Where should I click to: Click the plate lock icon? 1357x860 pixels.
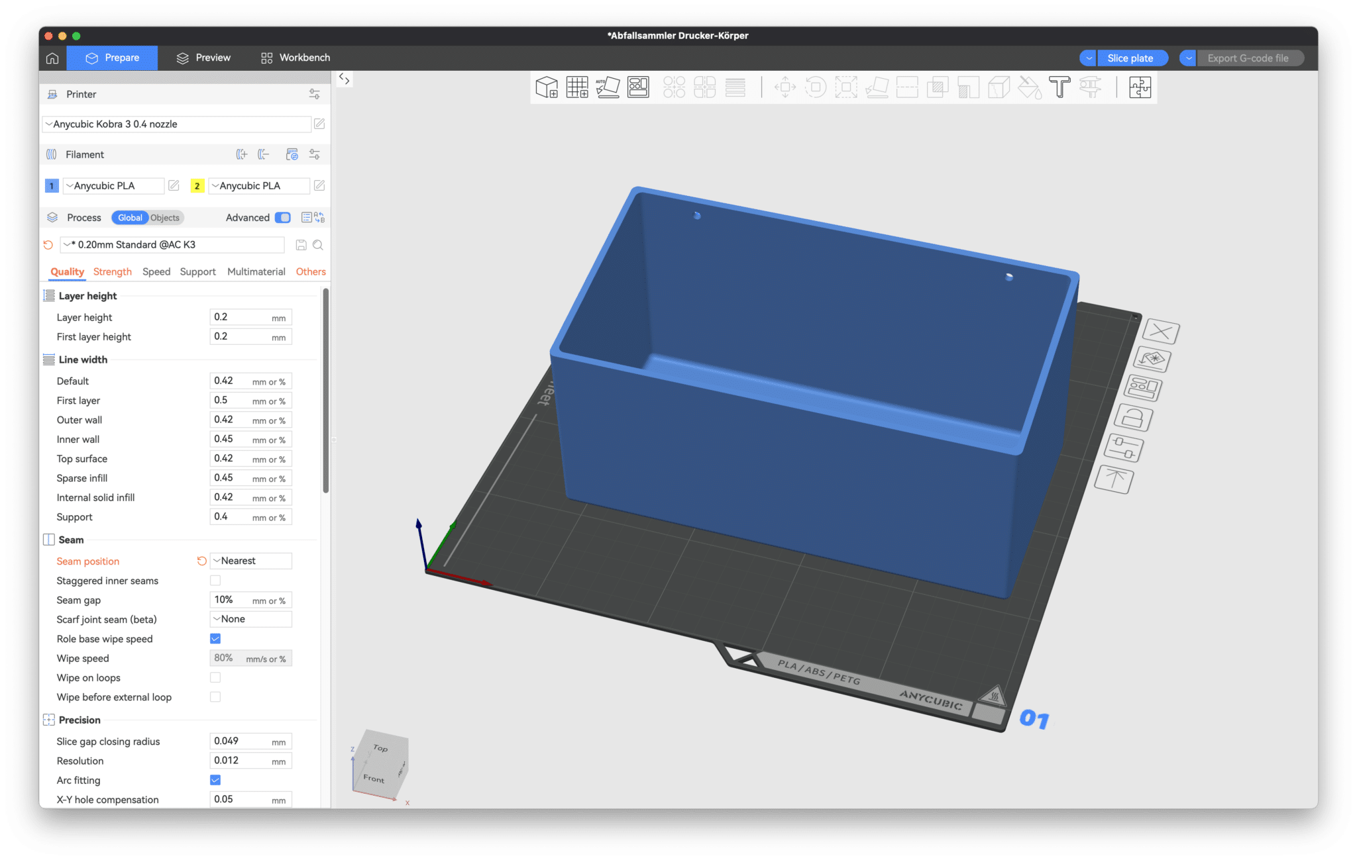[x=1133, y=418]
